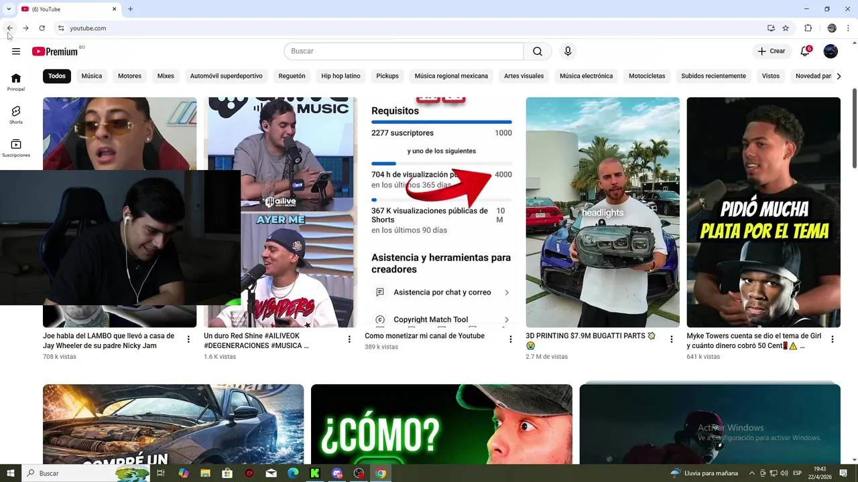Select the Música filter chip
Viewport: 858px width, 482px height.
[x=92, y=76]
